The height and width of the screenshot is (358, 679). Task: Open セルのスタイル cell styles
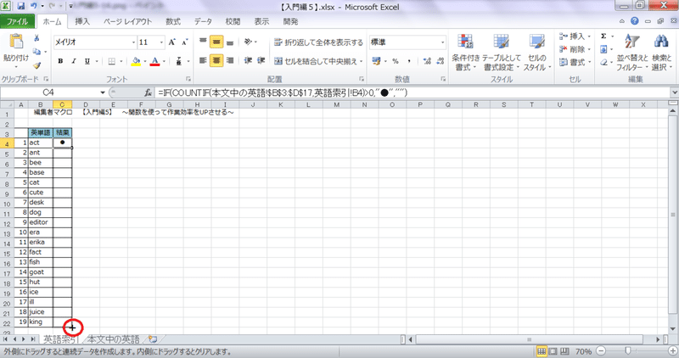[x=537, y=53]
